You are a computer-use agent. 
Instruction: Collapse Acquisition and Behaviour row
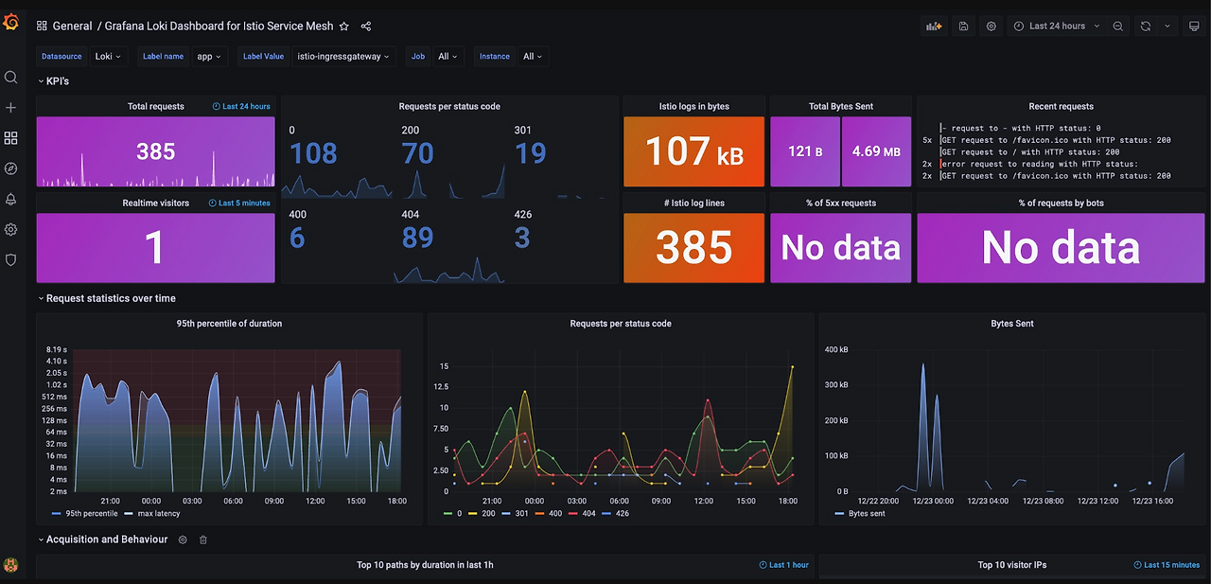click(x=102, y=540)
